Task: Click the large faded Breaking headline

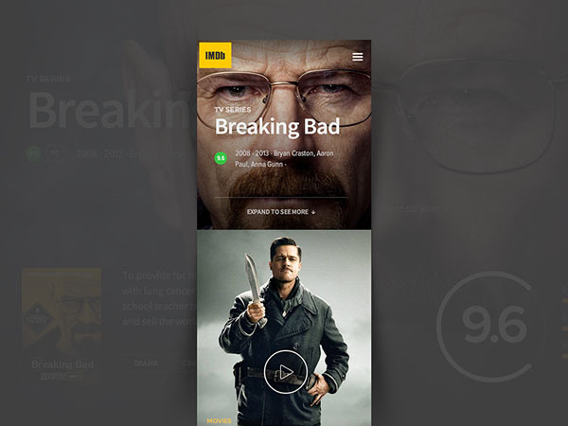Action: [109, 110]
